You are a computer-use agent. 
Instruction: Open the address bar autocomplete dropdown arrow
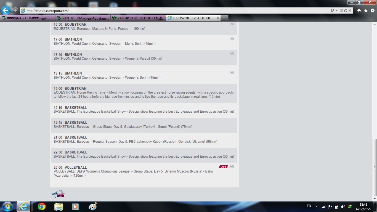click(x=336, y=10)
